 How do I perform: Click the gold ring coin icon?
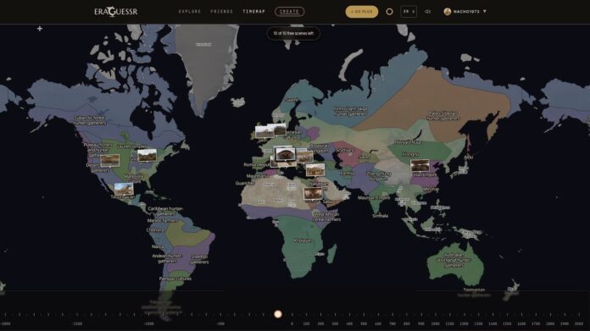point(389,12)
